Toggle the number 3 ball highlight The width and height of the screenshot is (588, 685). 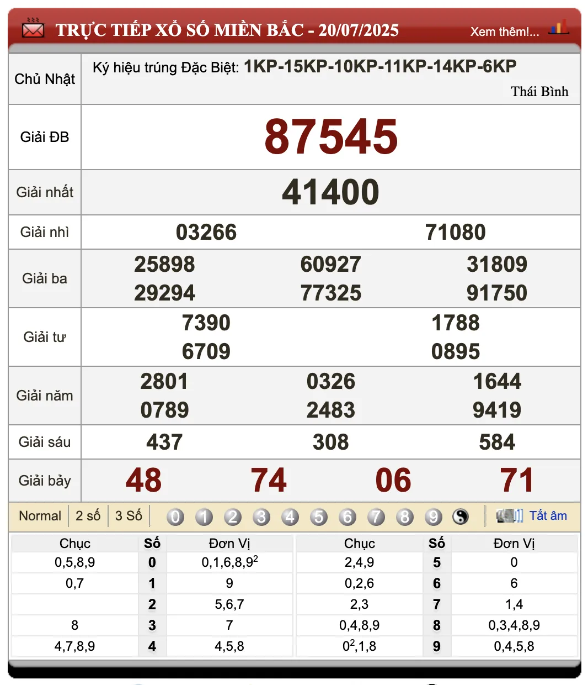coord(261,517)
